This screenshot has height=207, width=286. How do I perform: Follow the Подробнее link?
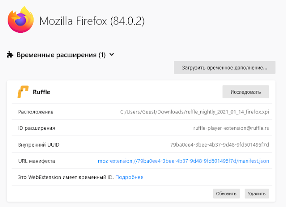pos(129,177)
